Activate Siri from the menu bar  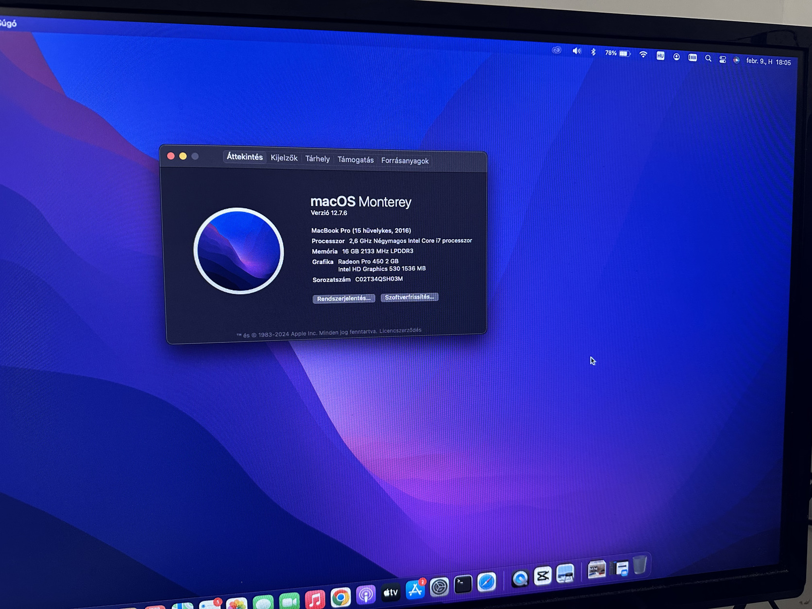[x=736, y=60]
